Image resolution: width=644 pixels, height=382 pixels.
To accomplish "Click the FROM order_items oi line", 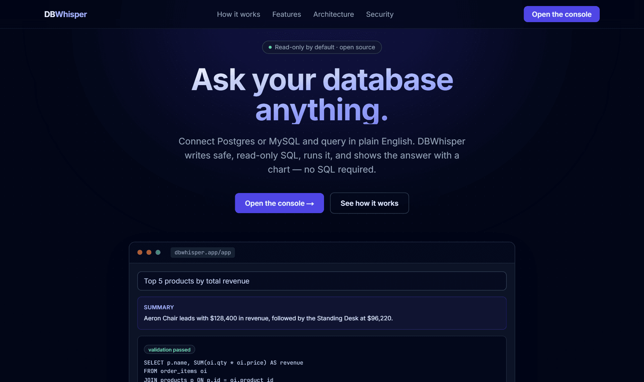I will 175,371.
